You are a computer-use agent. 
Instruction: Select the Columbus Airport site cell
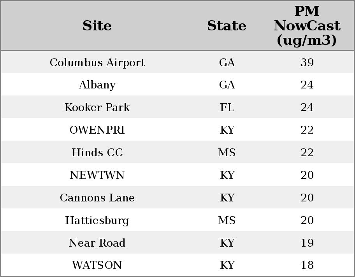pos(97,63)
